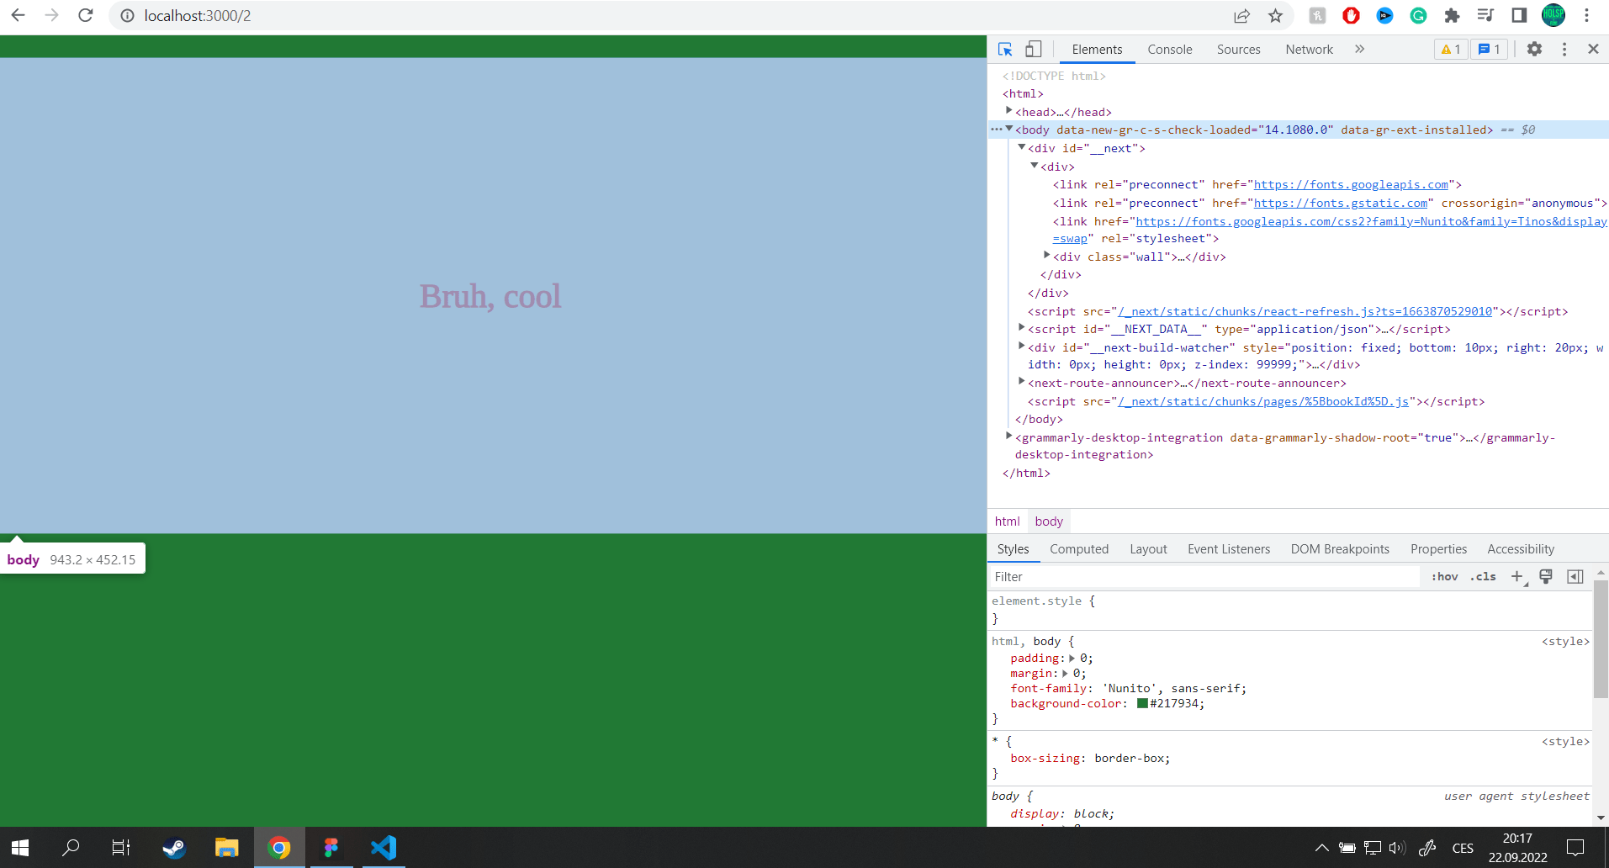Click the gray square extension icon
This screenshot has width=1609, height=868.
pyautogui.click(x=1317, y=16)
